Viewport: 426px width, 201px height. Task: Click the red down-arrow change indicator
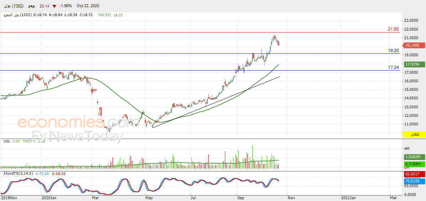point(55,6)
